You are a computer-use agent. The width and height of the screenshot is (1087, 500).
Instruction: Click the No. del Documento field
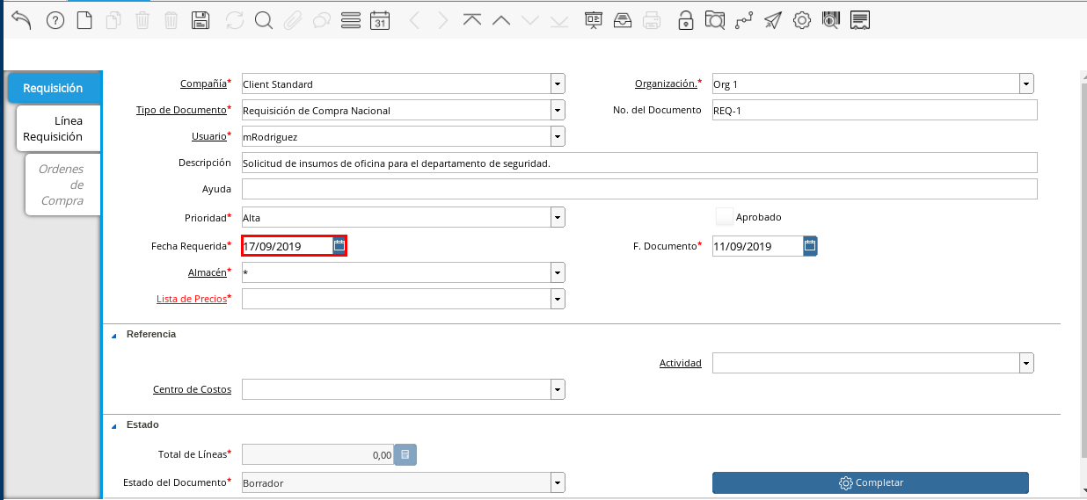pyautogui.click(x=875, y=110)
